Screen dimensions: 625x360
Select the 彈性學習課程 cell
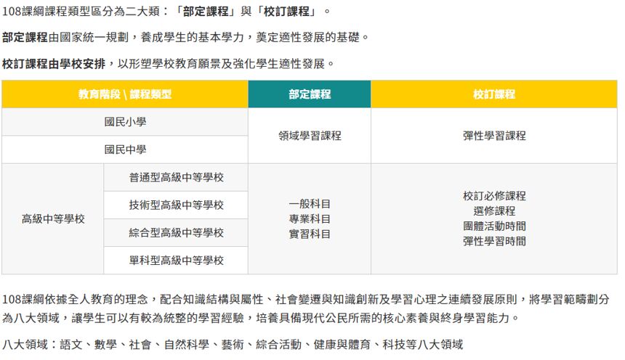pyautogui.click(x=494, y=136)
